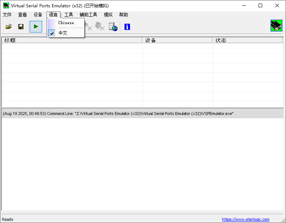Expand the 工具 menu
Image resolution: width=286 pixels, height=223 pixels.
pyautogui.click(x=68, y=15)
